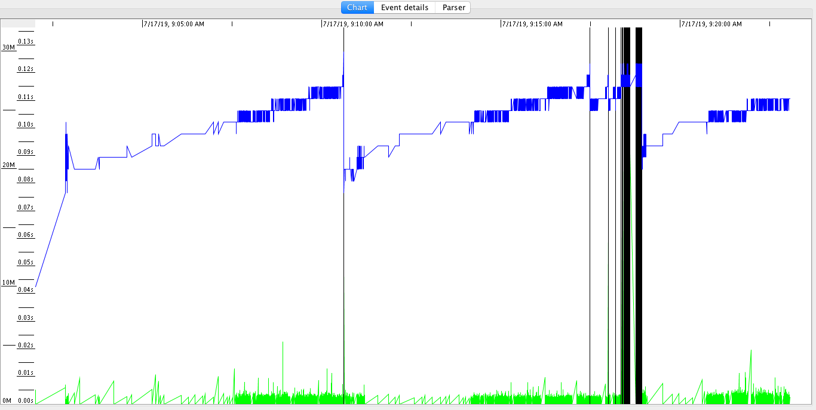Click the 0.13s pause time label
The image size is (816, 410).
click(x=26, y=41)
